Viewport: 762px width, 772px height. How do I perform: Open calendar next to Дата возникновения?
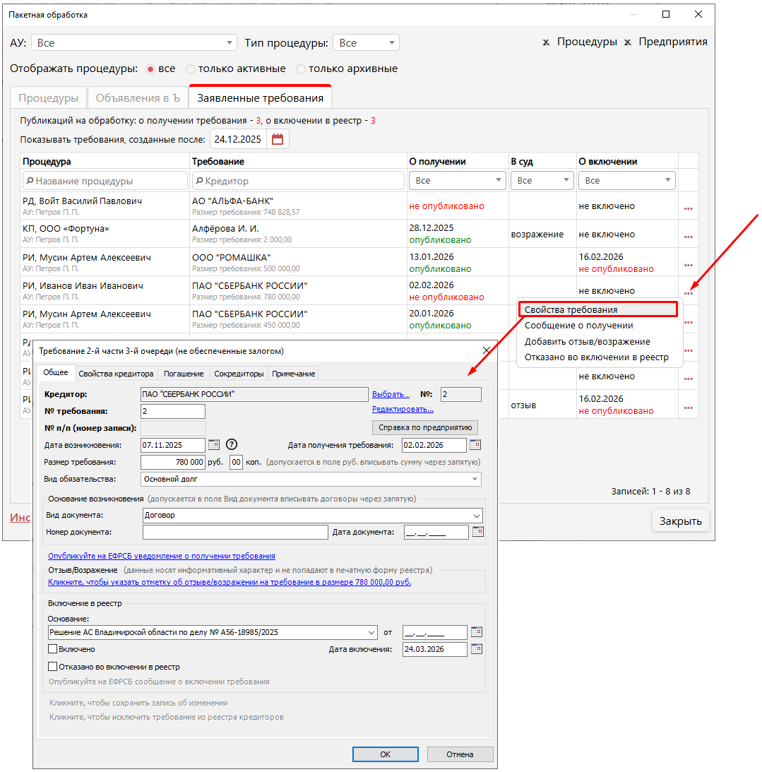[214, 445]
